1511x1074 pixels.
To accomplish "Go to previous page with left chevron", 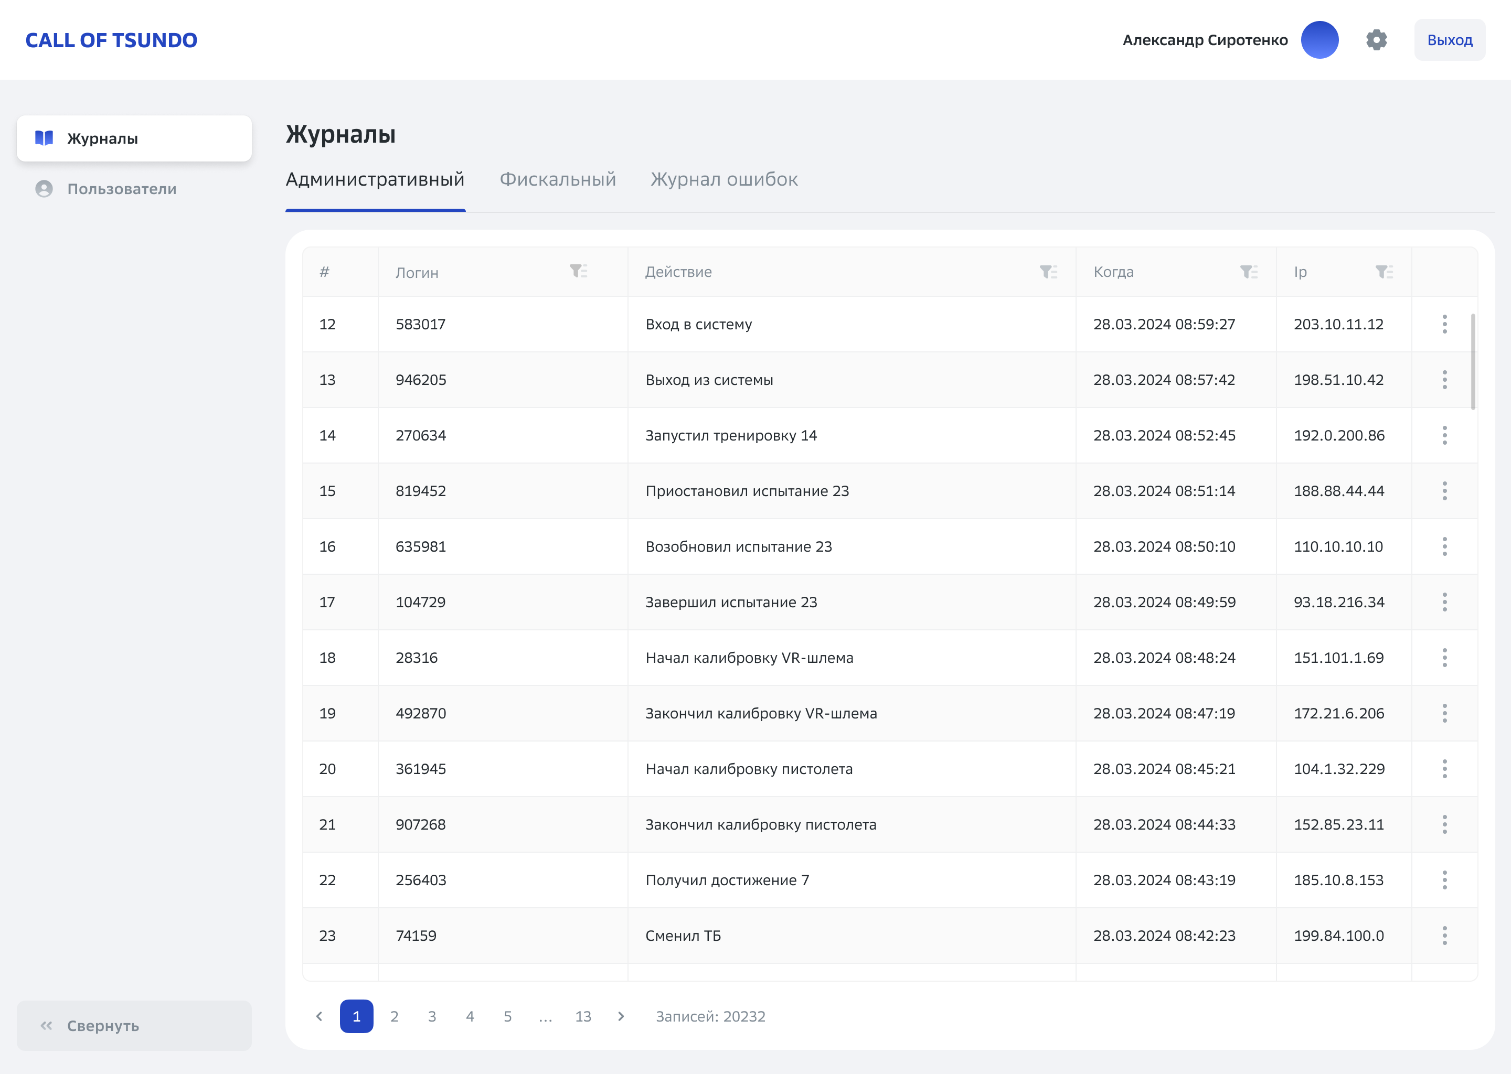I will point(320,1016).
